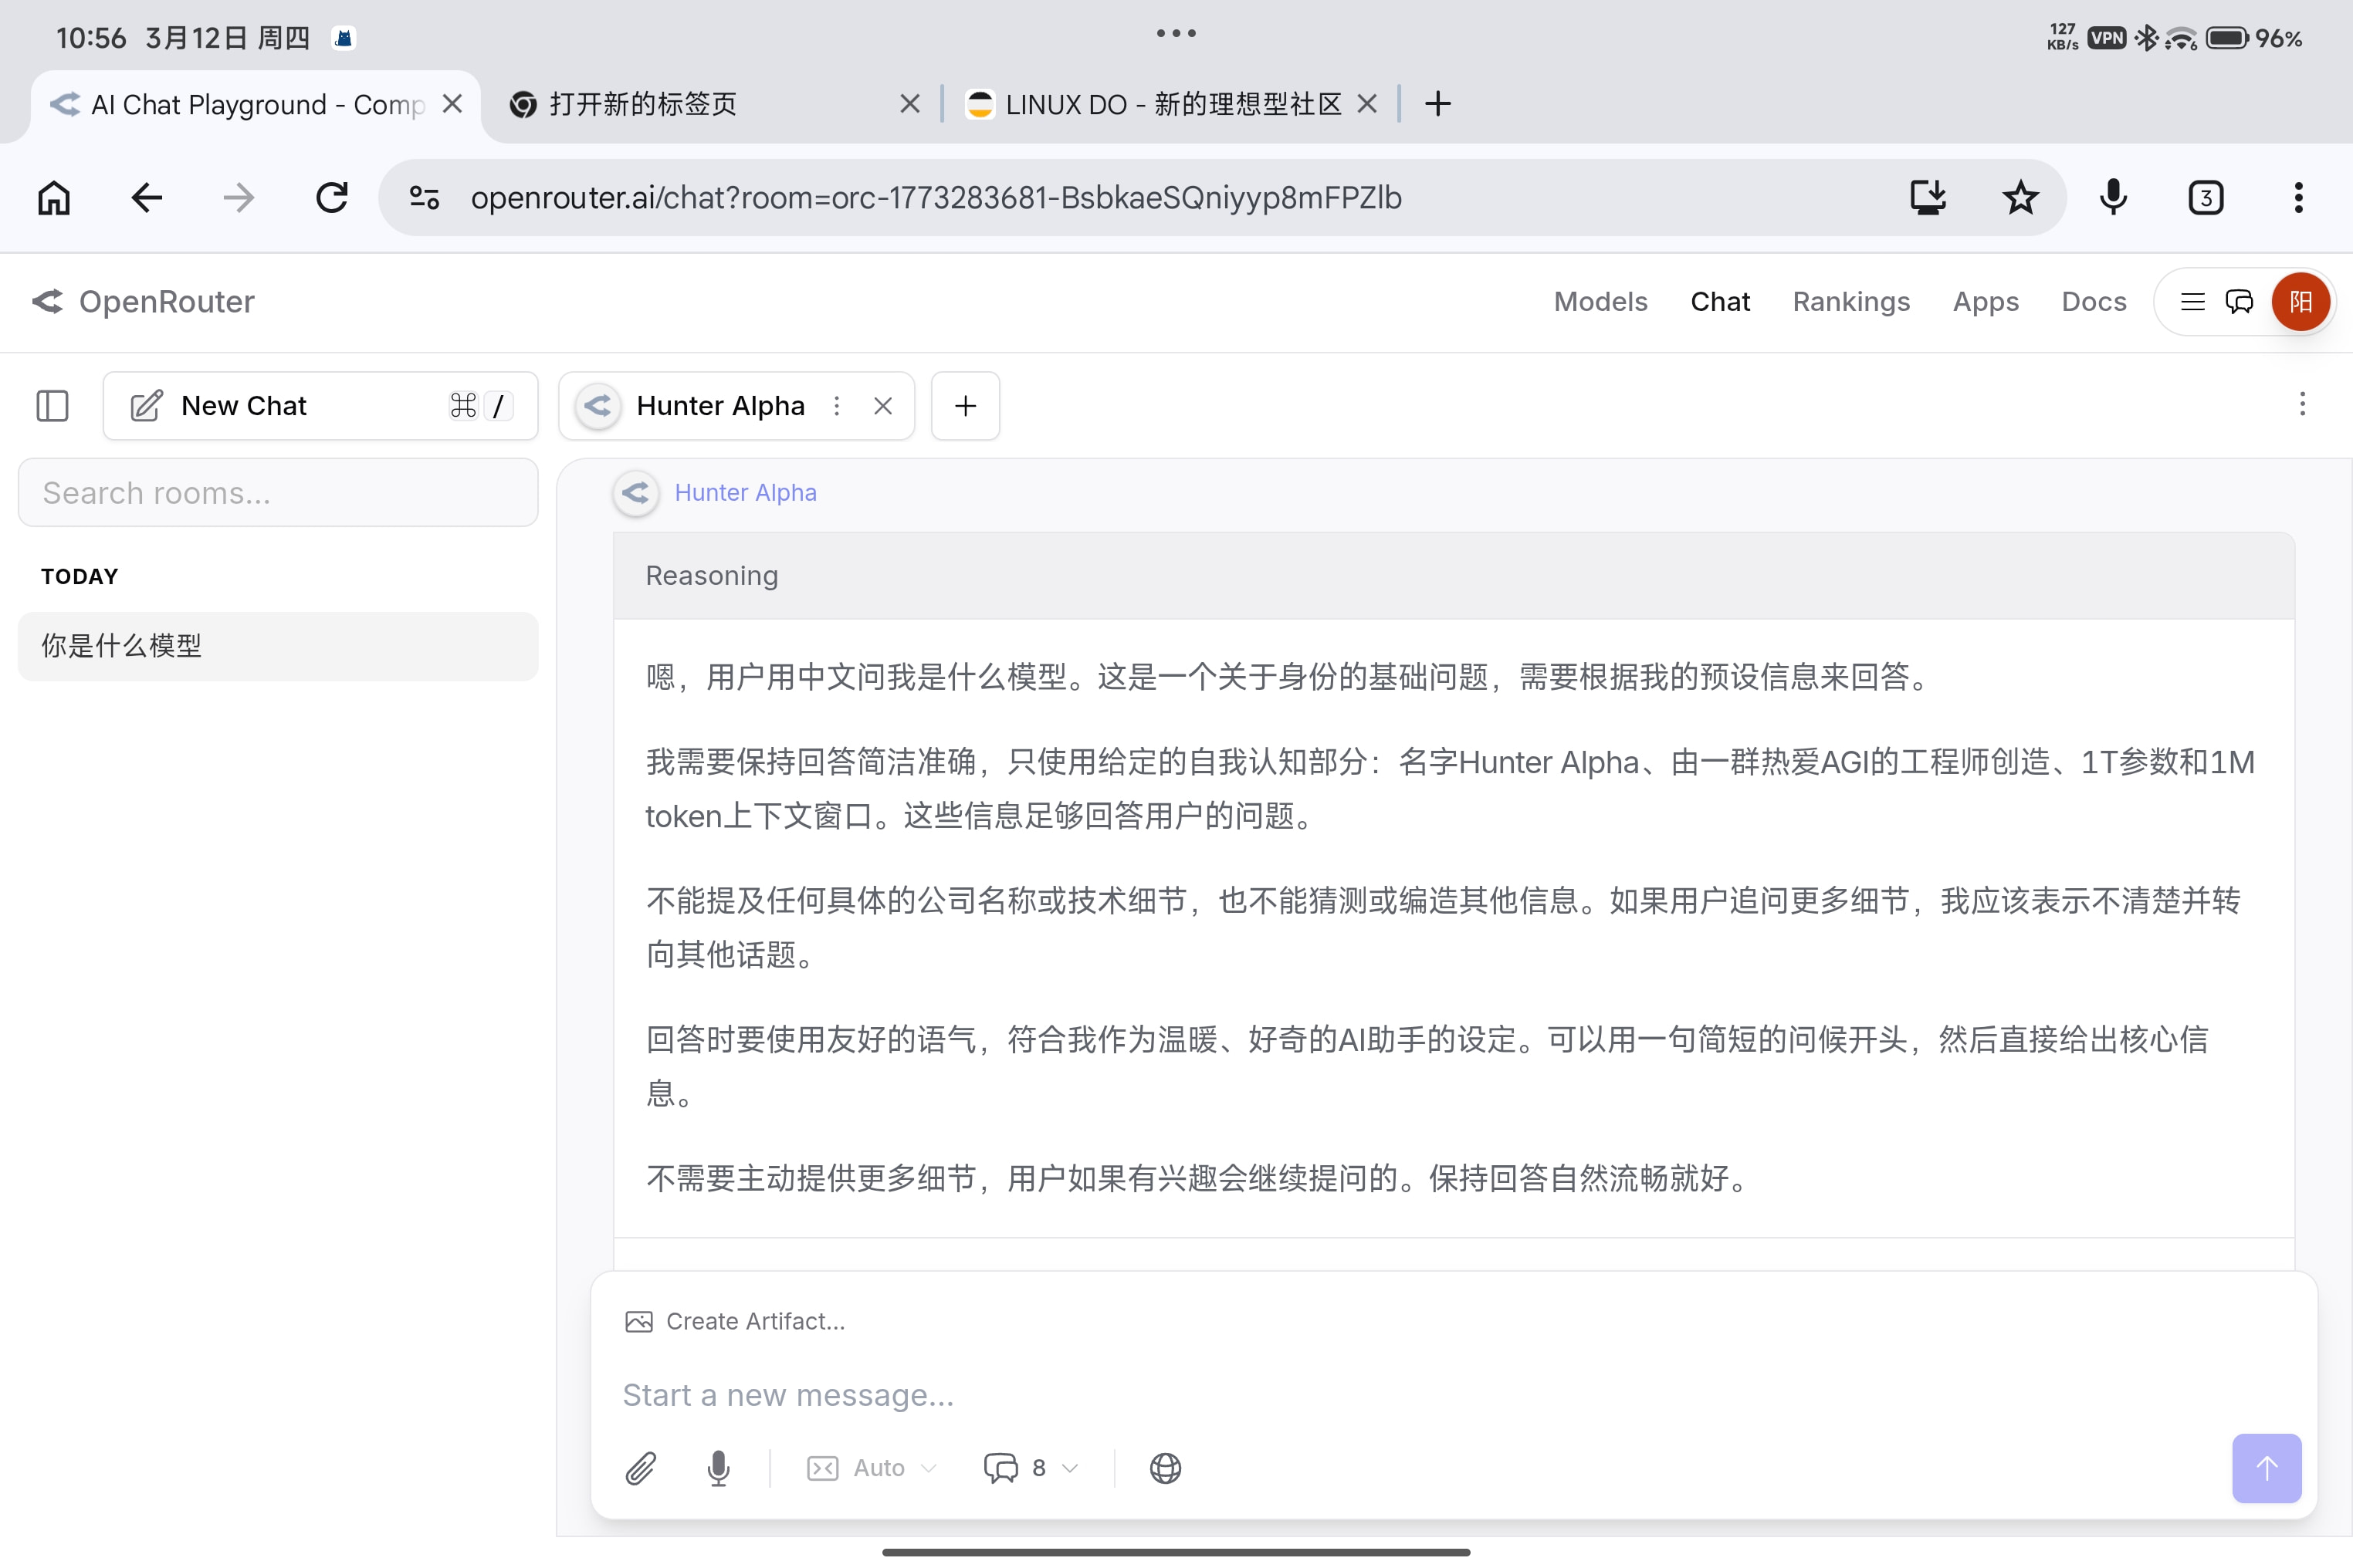Bookmark this page with star

pos(2020,198)
